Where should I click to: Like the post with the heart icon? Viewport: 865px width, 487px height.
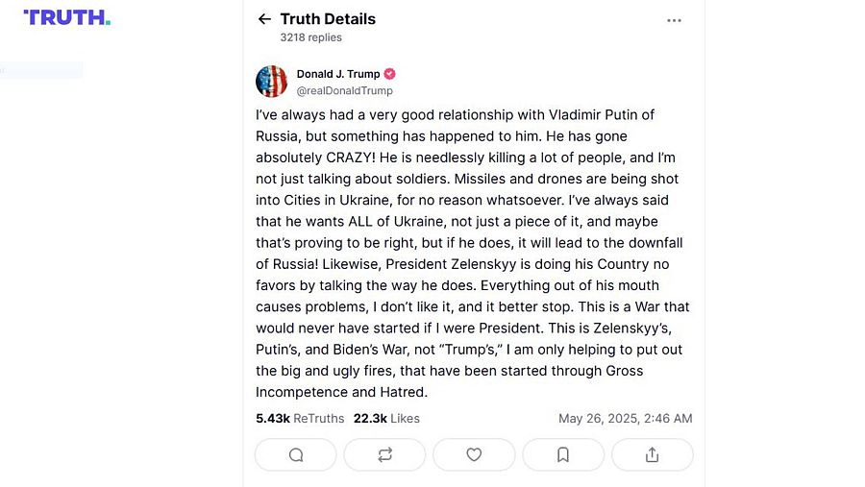[474, 454]
